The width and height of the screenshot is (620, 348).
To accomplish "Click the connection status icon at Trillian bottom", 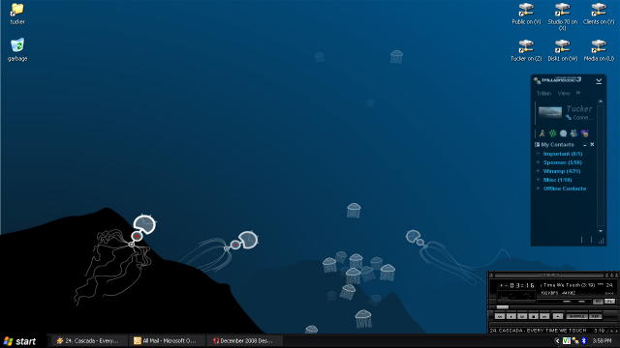I will click(602, 241).
